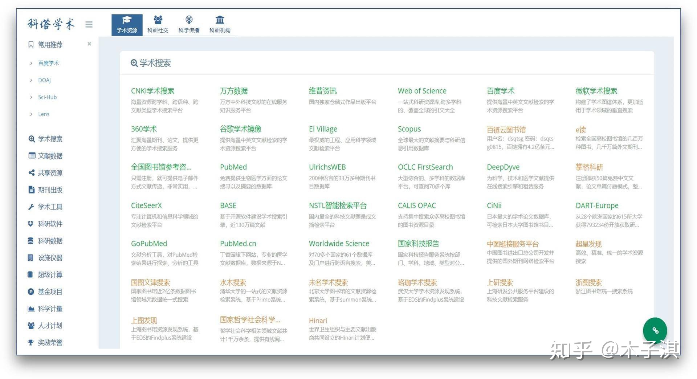Select 文献数据 in the sidebar
Screen dimensions: 697x379
[50, 156]
